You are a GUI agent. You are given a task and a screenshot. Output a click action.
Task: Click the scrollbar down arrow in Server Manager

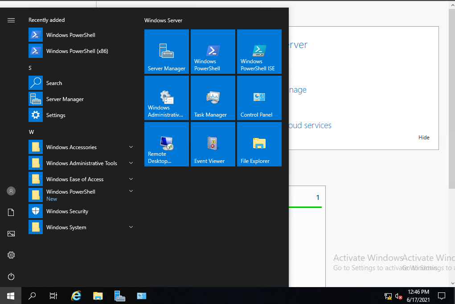tap(452, 284)
